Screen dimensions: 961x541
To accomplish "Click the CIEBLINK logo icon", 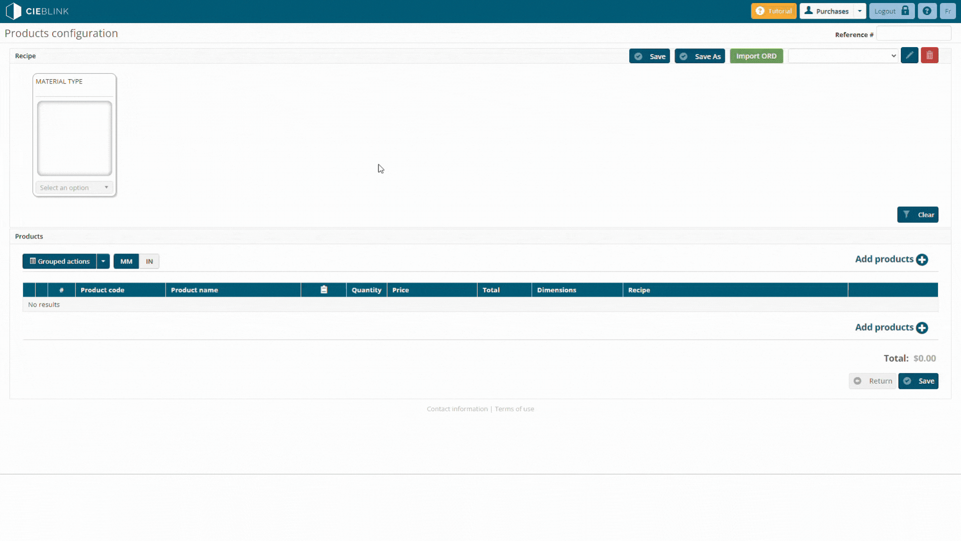I will (14, 11).
